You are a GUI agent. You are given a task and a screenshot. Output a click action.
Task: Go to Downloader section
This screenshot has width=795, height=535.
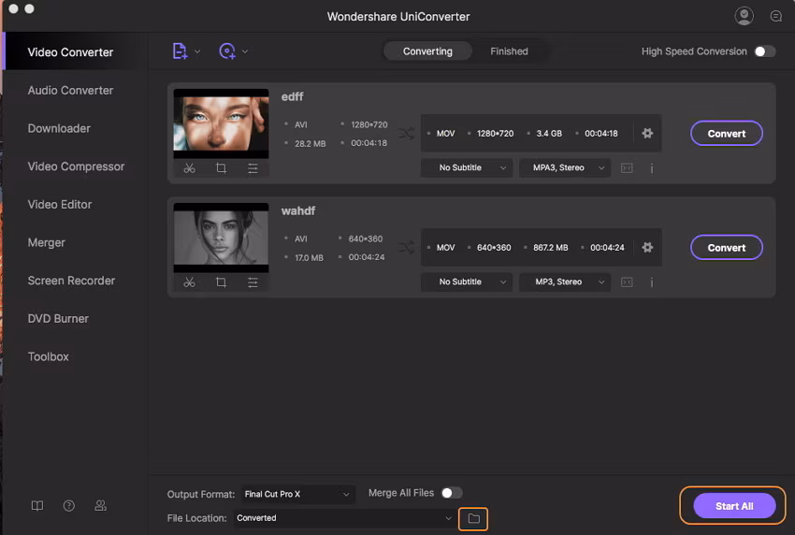click(59, 128)
